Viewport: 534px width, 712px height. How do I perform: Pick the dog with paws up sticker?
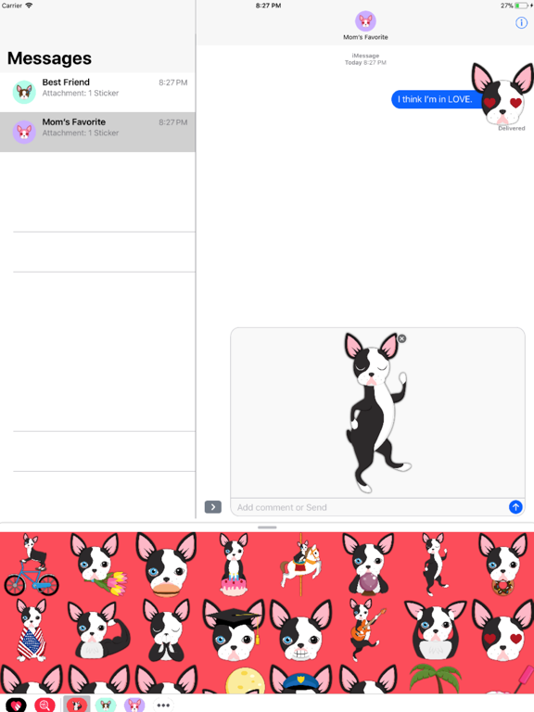[x=436, y=630]
